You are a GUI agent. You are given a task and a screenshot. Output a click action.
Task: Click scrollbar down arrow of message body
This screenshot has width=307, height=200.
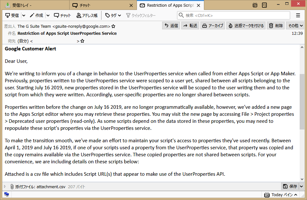point(302,179)
